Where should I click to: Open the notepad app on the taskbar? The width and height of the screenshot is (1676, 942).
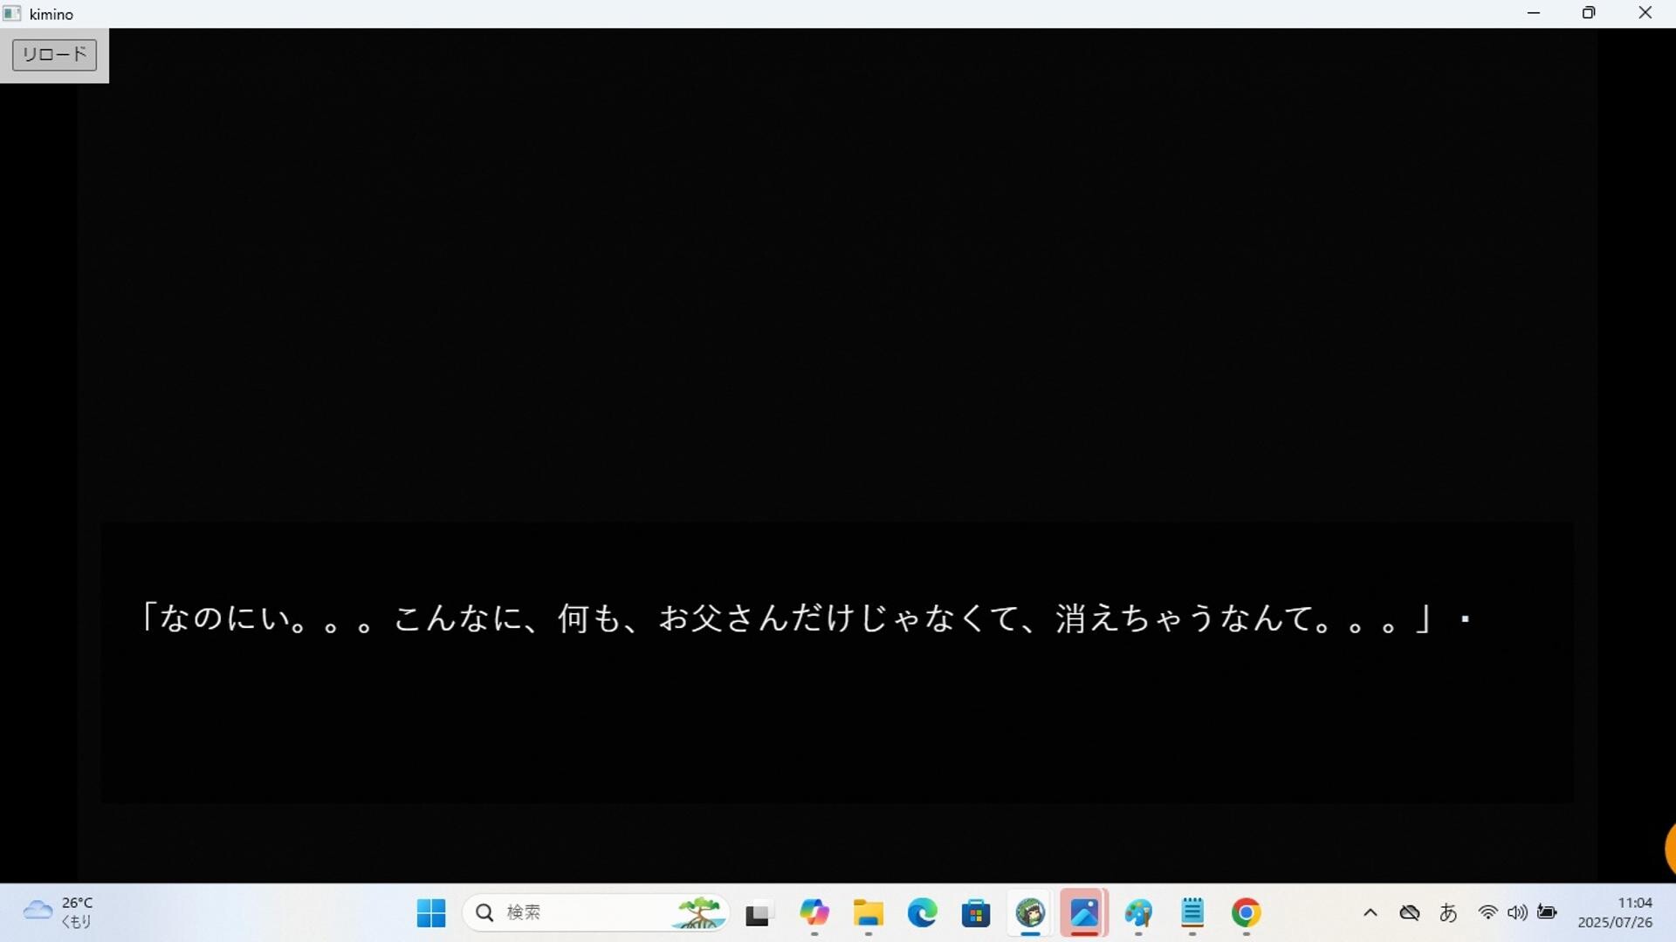[x=1193, y=913]
